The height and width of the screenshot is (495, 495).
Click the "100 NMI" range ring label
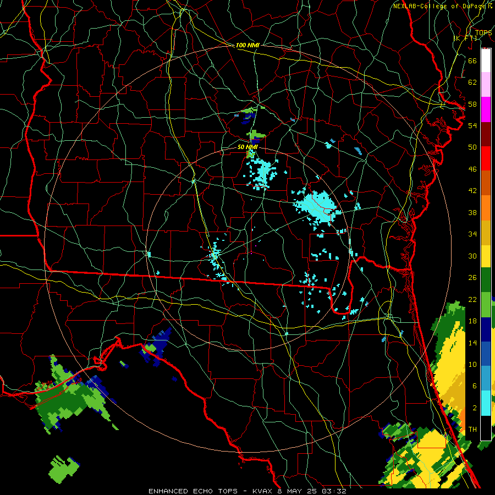pyautogui.click(x=248, y=45)
